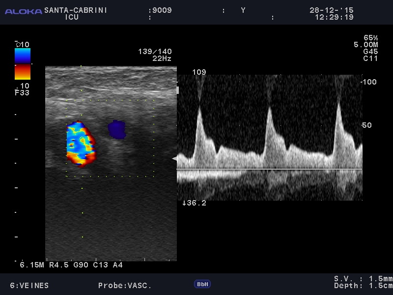Click the SANTA-CABRINI hospital name
Screen dimensions: 393x295
pos(76,10)
